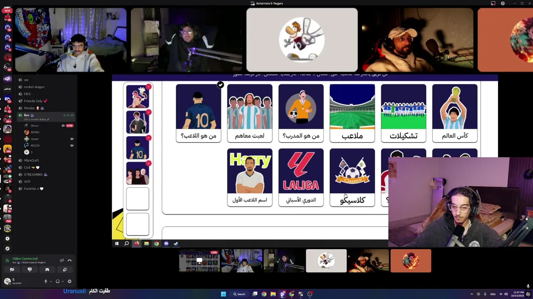The height and width of the screenshot is (299, 533).
Task: Open the yellow spider server with 149 badge
Action: pyautogui.click(x=7, y=148)
